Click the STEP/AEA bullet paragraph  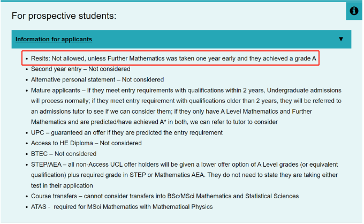pyautogui.click(x=185, y=175)
